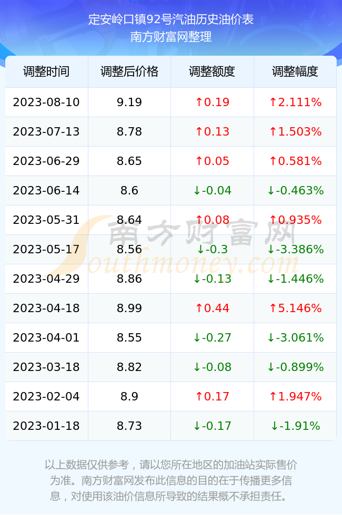Click the ↓-1.91% percentage value
The width and height of the screenshot is (342, 515).
tap(295, 426)
